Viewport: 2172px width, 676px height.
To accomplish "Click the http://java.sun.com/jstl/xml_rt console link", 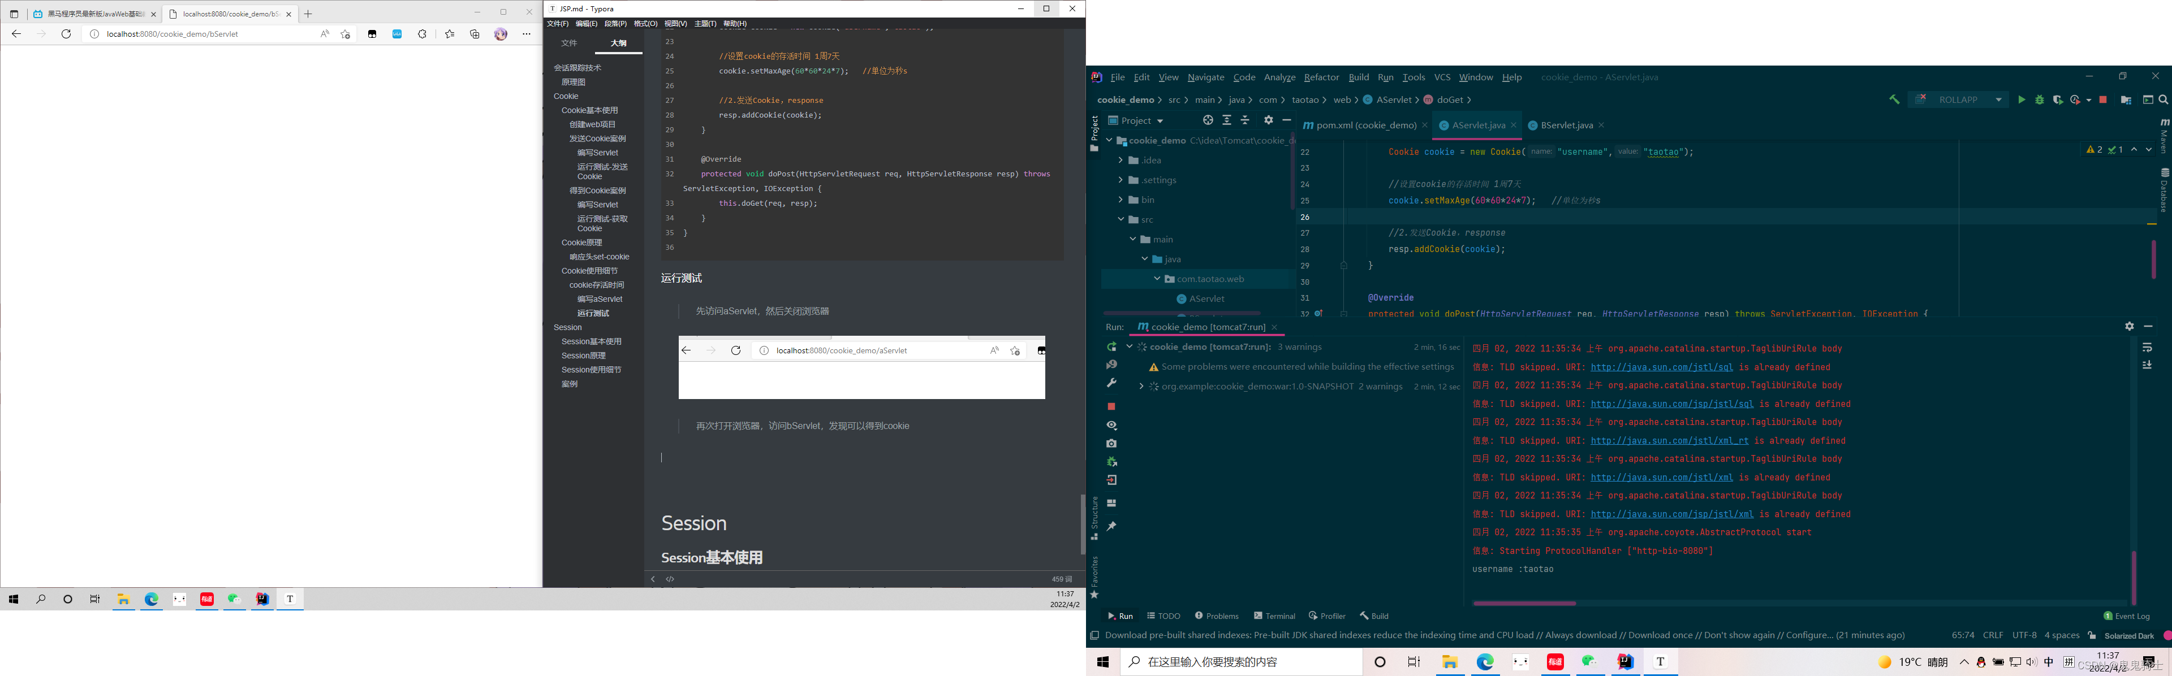I will pos(1670,441).
